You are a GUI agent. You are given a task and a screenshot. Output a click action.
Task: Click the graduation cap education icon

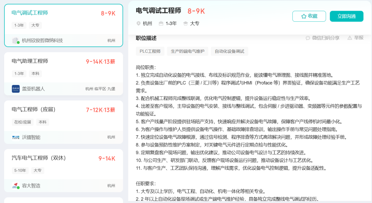(186, 23)
